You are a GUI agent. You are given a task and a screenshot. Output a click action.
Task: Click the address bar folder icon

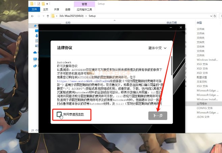coord(53,16)
